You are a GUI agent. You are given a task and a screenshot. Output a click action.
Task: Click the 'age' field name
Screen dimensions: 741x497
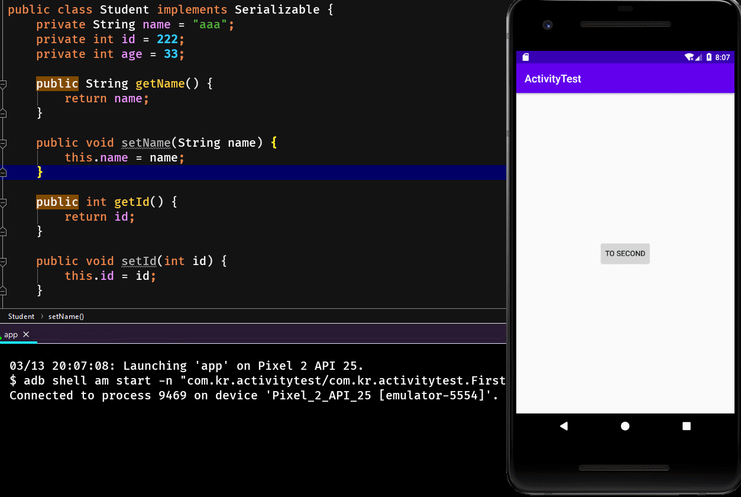pyautogui.click(x=132, y=54)
